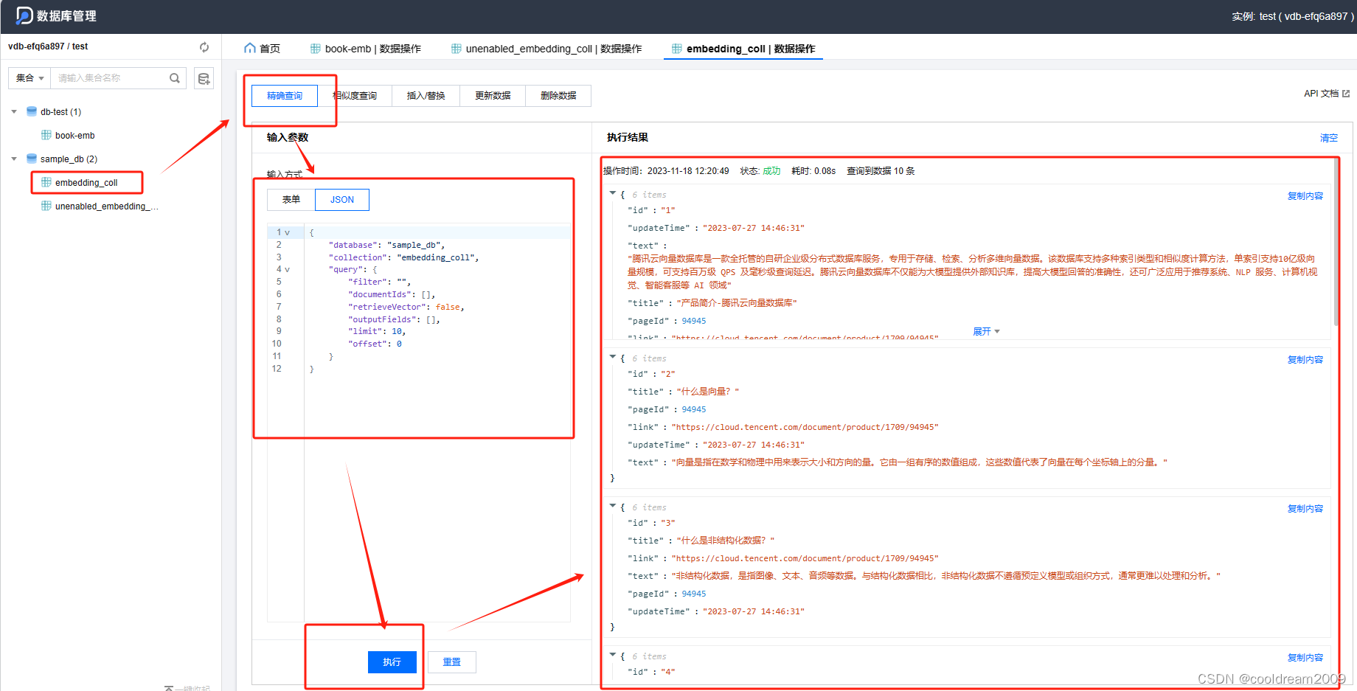The image size is (1357, 691).
Task: Fold the query block at line 4
Action: [x=288, y=270]
